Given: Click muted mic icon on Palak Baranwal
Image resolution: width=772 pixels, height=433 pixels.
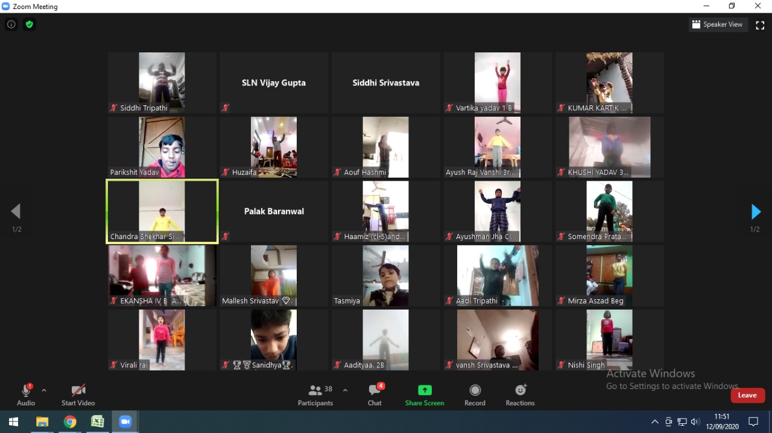Looking at the screenshot, I should [x=226, y=237].
